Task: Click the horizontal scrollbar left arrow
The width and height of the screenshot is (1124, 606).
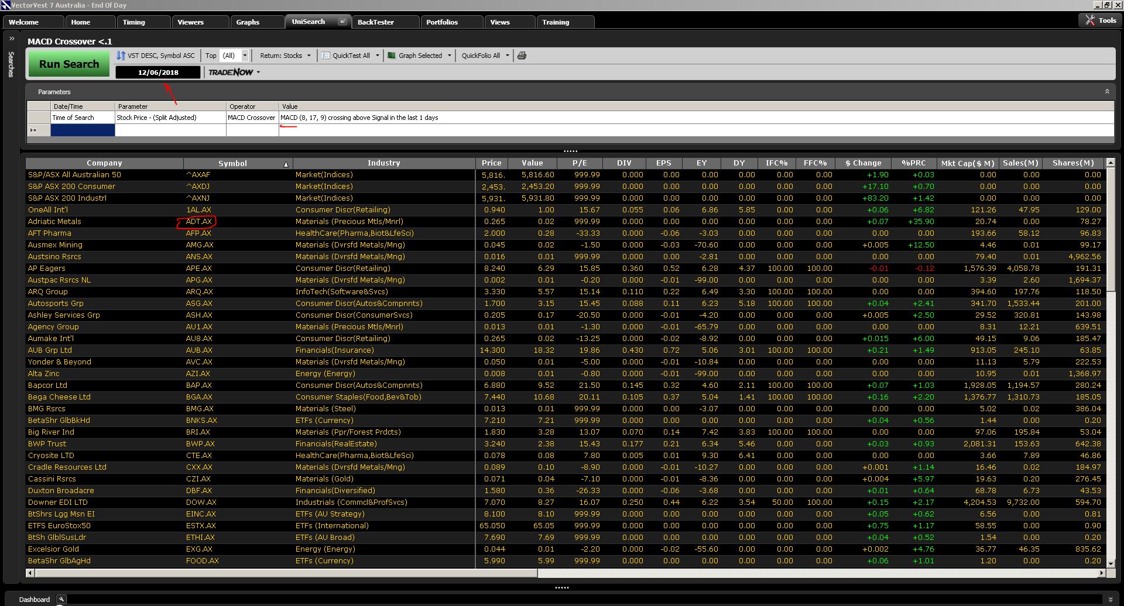Action: tap(30, 573)
